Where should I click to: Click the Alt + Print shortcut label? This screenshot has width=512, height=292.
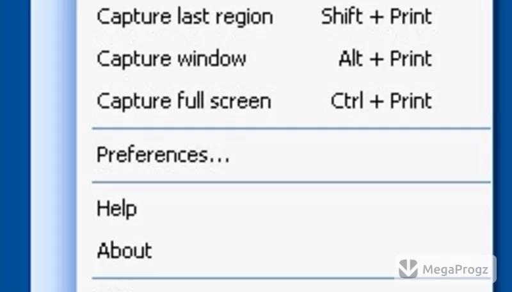(x=385, y=59)
